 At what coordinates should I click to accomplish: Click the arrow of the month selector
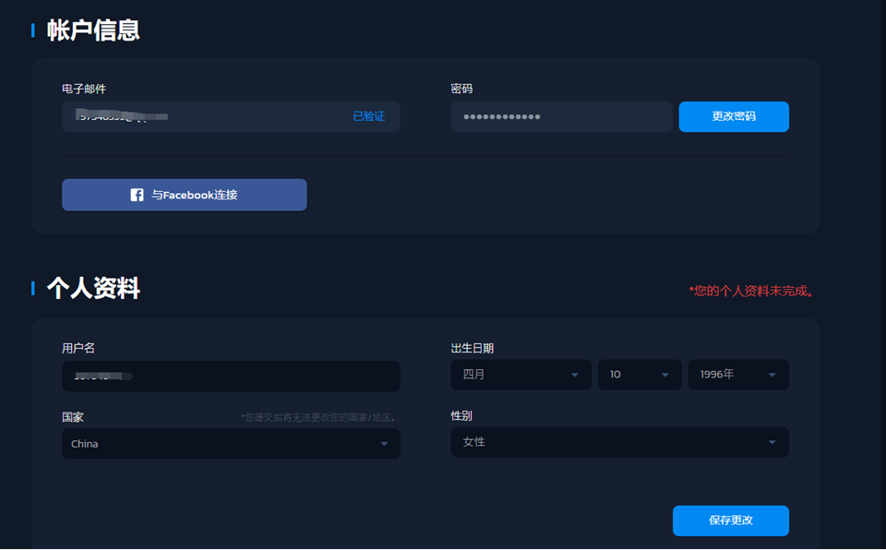tap(575, 375)
